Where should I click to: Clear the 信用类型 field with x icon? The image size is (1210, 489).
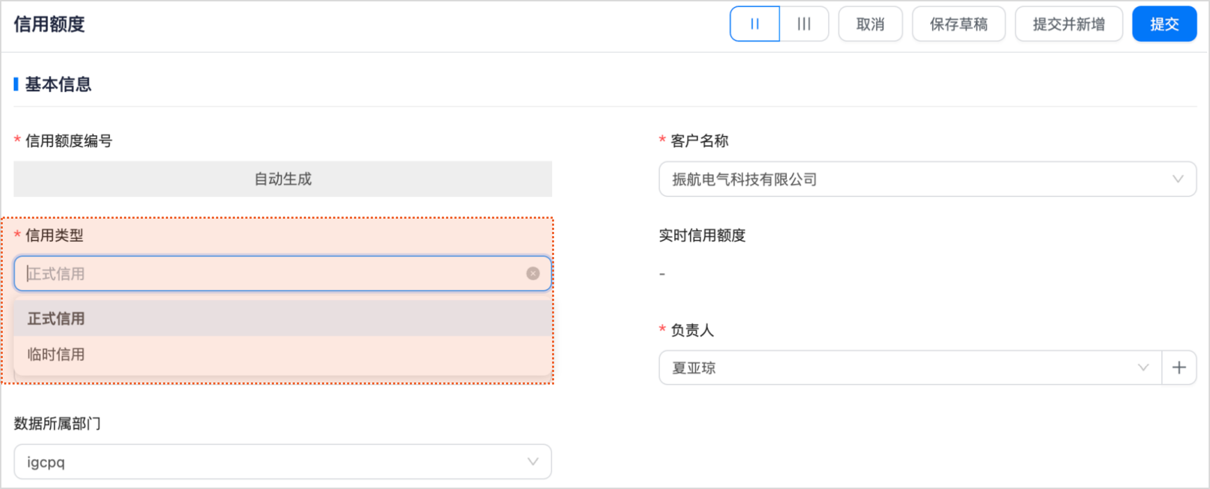click(x=533, y=274)
